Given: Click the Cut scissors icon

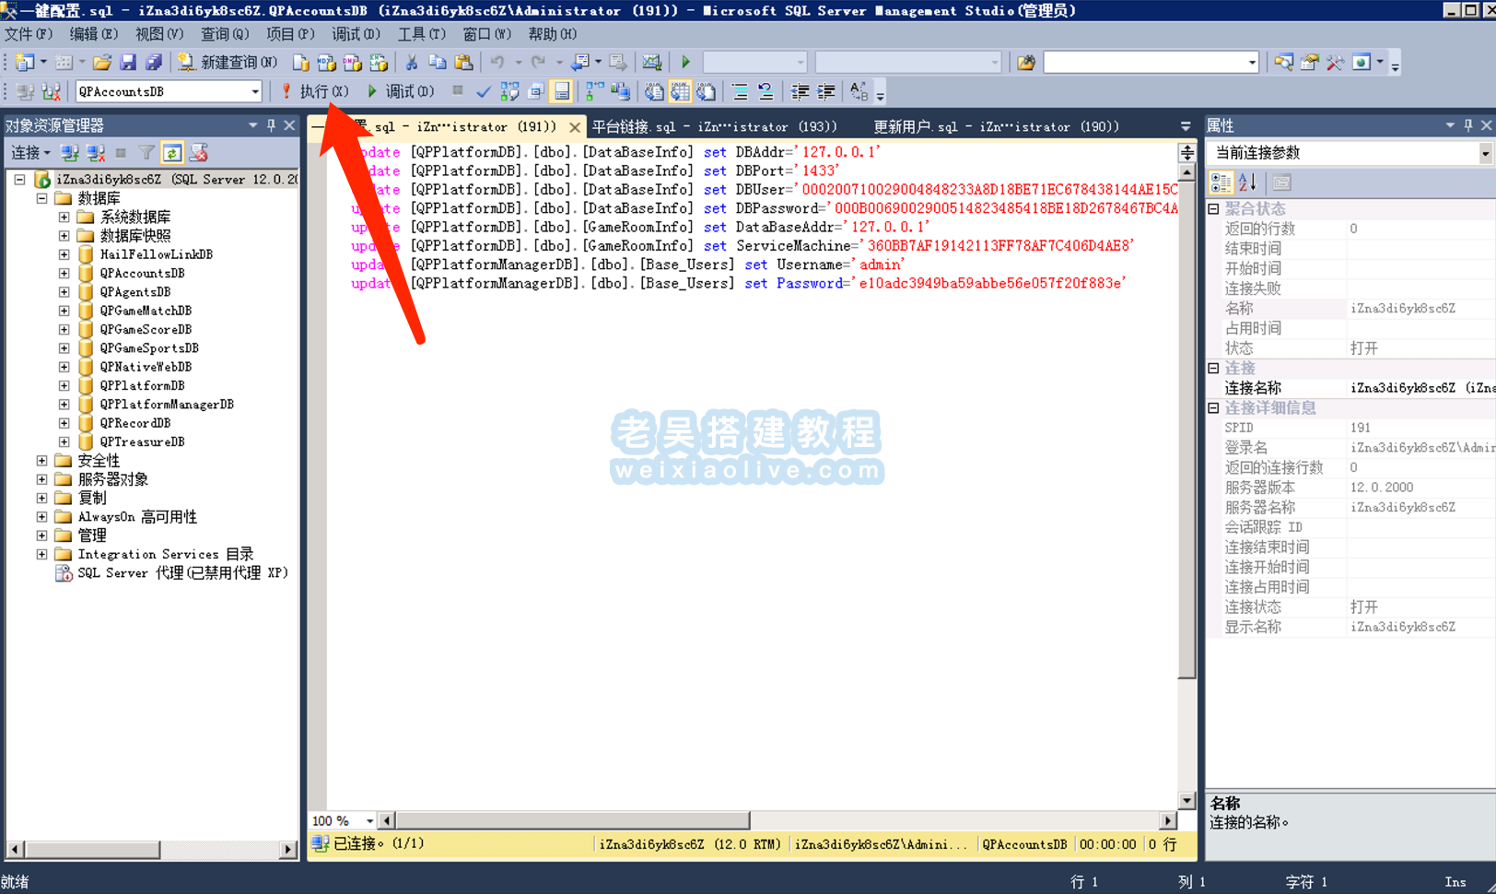Looking at the screenshot, I should [x=412, y=62].
